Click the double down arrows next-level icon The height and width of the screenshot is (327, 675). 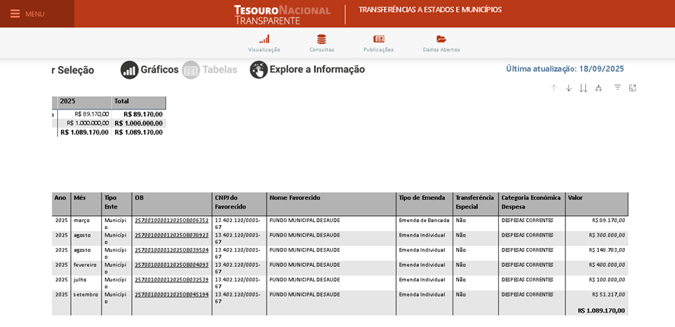pos(584,87)
